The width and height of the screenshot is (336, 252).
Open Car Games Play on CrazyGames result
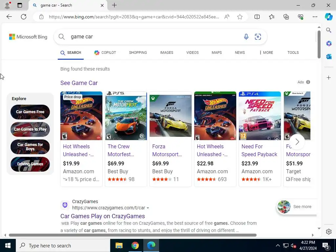click(102, 216)
